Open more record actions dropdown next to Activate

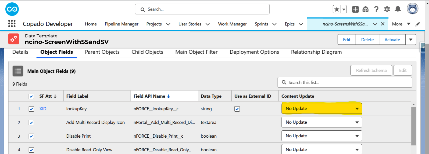coord(411,39)
